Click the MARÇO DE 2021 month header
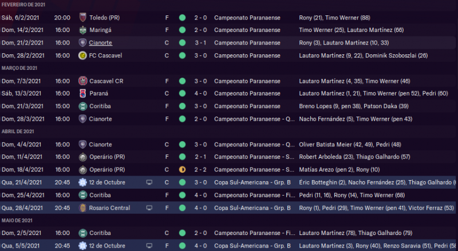 (19, 69)
